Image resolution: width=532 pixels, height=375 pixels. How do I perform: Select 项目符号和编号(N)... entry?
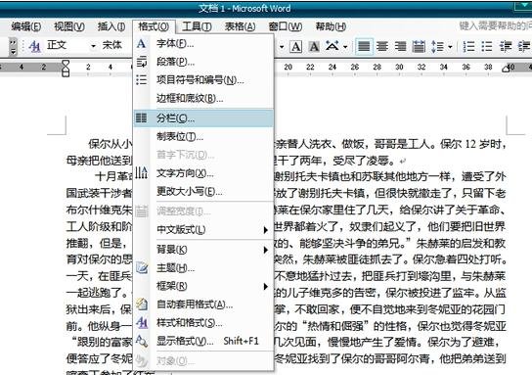tap(203, 80)
